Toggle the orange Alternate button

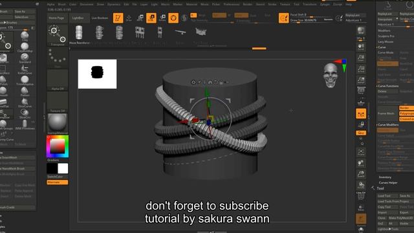pos(58,183)
